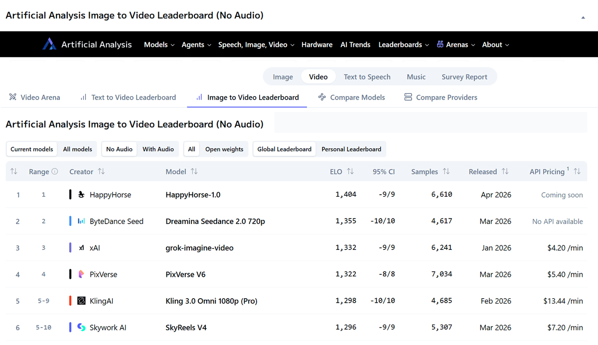Click the Artificial Analysis logo icon

click(49, 44)
